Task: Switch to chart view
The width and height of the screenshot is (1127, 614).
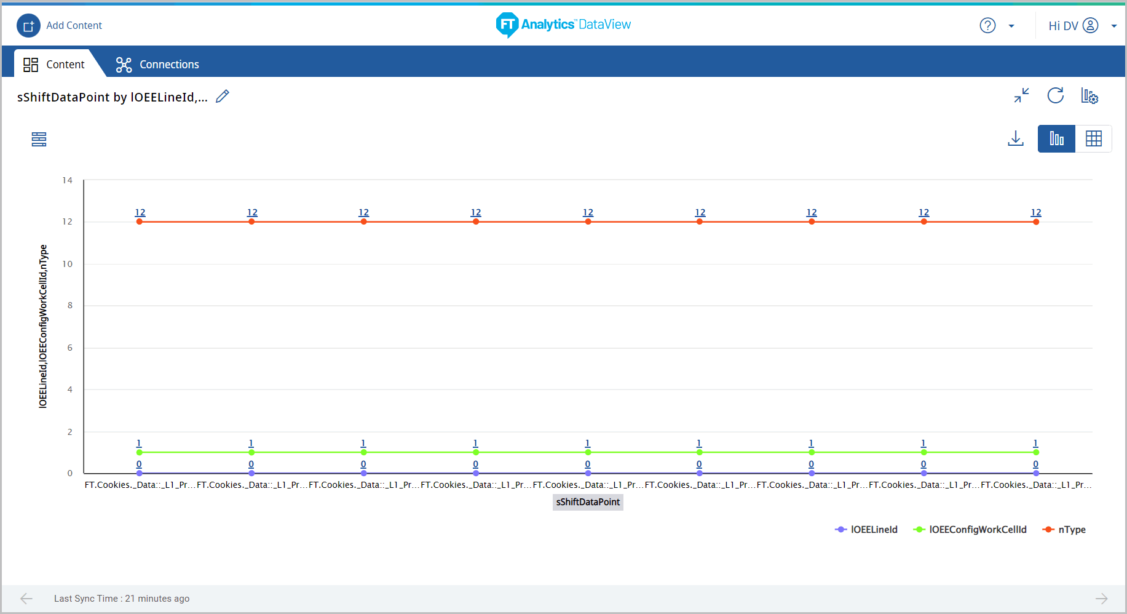Action: coord(1056,138)
